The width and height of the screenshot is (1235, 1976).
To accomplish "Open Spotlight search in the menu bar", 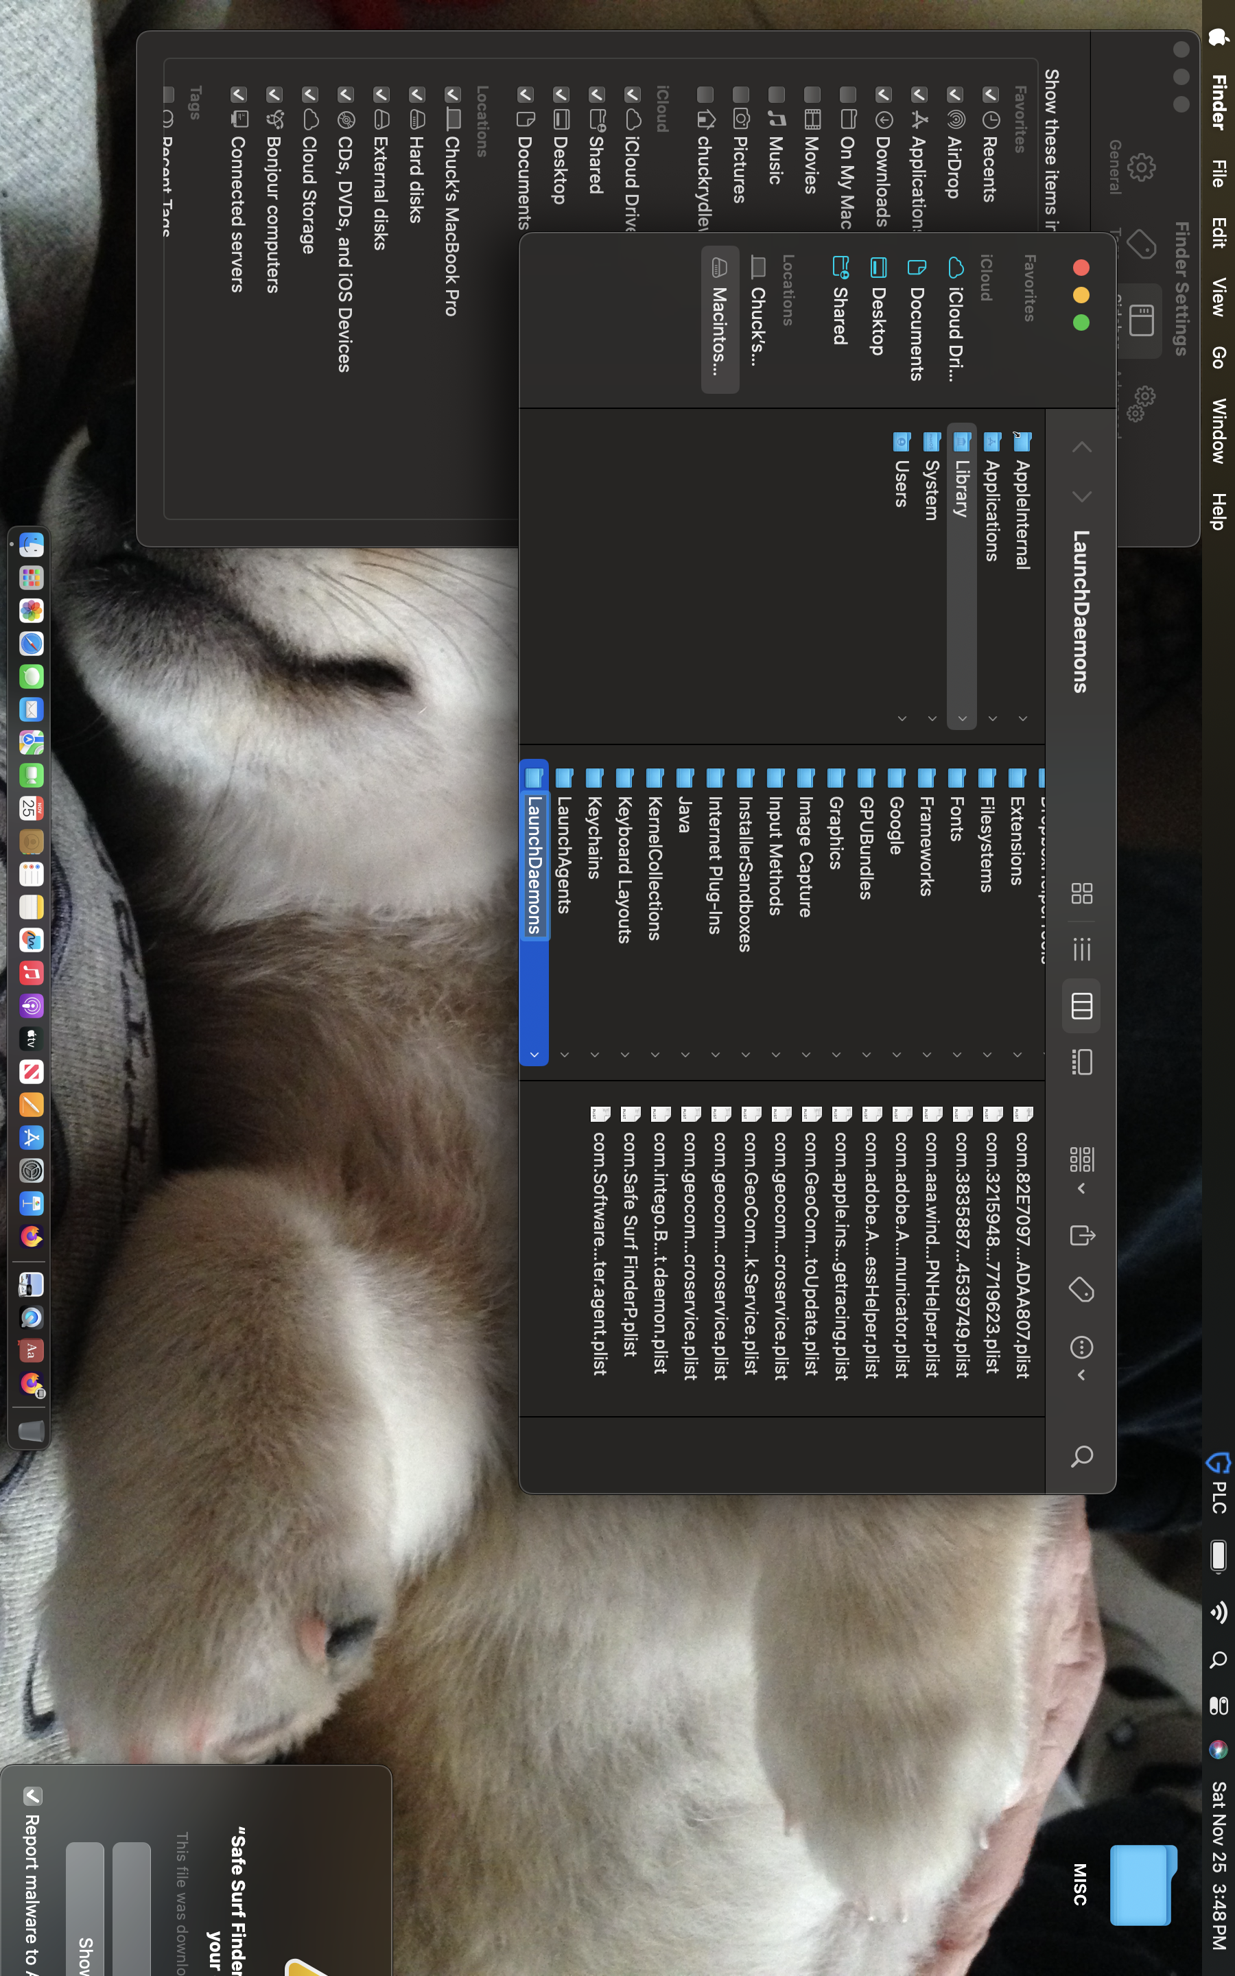I will (1218, 1660).
